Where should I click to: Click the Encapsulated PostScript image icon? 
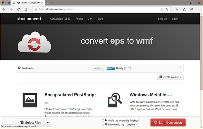(x=30, y=100)
